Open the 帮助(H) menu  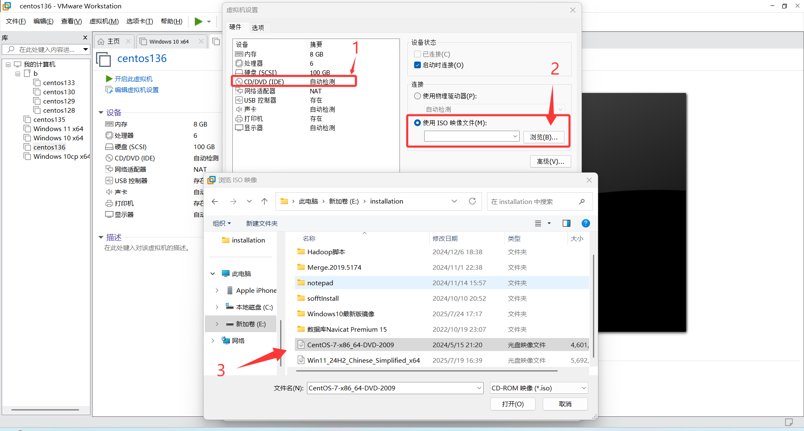click(171, 21)
